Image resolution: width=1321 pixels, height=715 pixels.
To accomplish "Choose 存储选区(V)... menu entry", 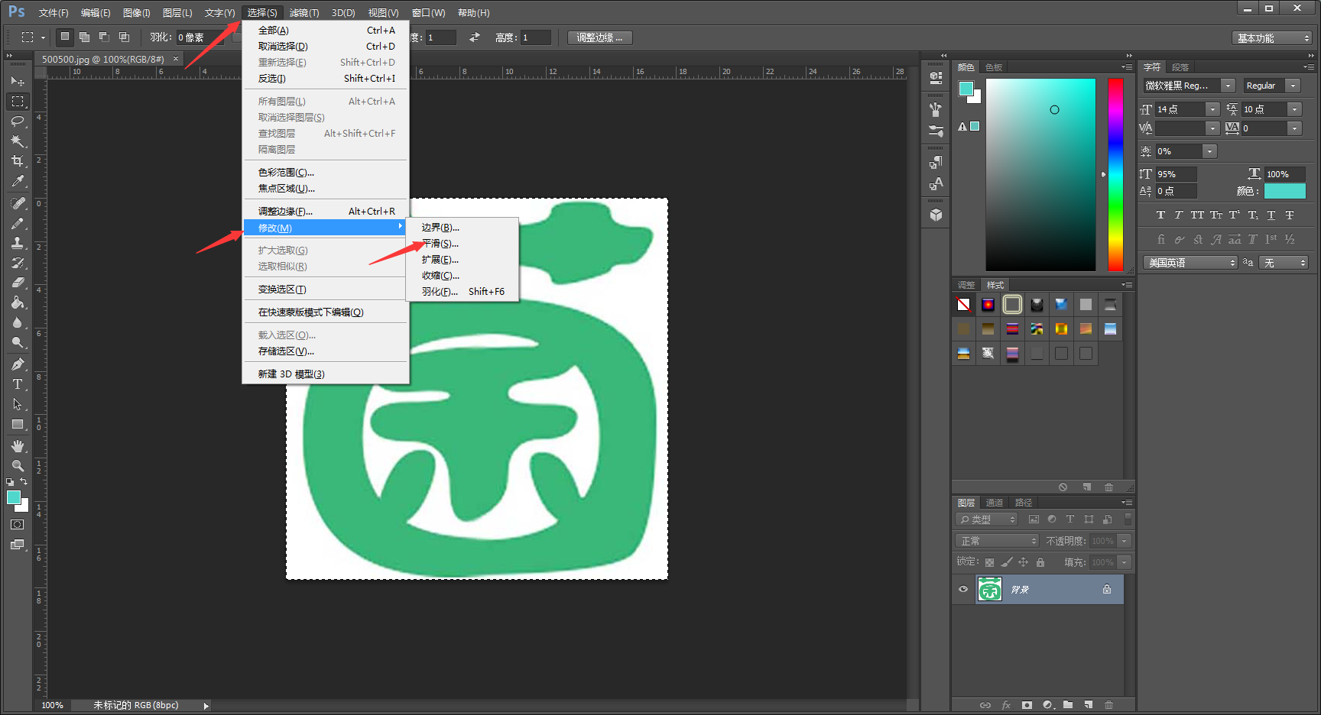I will (x=326, y=351).
